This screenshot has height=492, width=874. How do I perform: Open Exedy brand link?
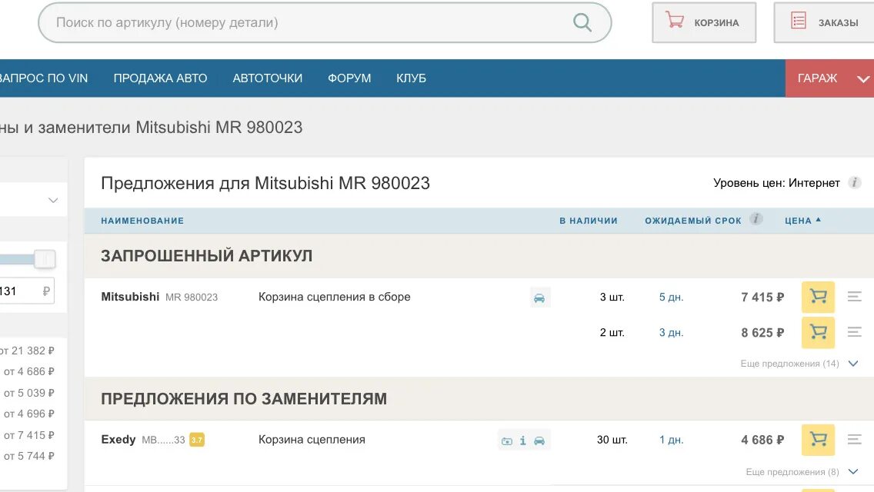pyautogui.click(x=118, y=440)
